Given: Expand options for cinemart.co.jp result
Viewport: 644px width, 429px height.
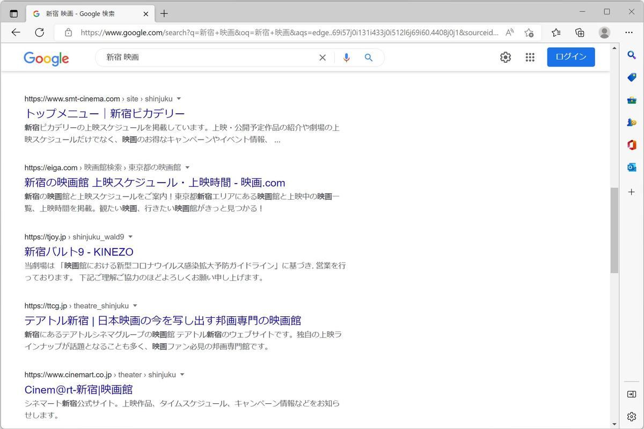Looking at the screenshot, I should click(x=182, y=375).
